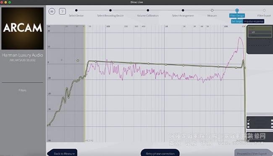Toggle the checked option in the display panel
The image size is (273, 156).
click(x=249, y=120)
